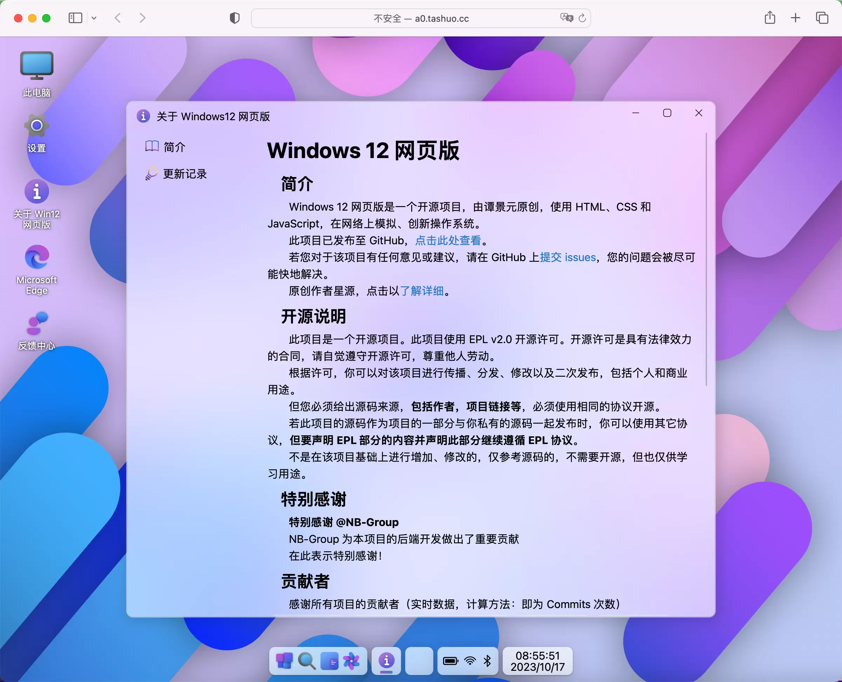Open the 提交 issues link

click(x=568, y=257)
